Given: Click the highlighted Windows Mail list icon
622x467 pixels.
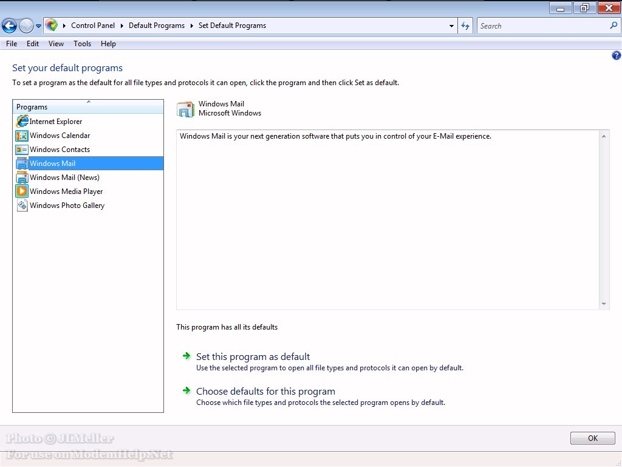Looking at the screenshot, I should [x=22, y=164].
